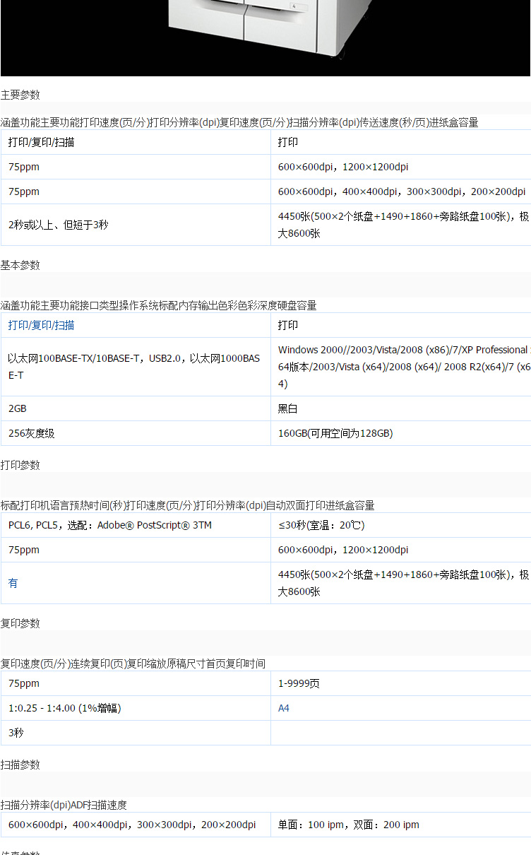Select the 基本参数 section heading
Viewport: 531px width, 855px height.
(x=20, y=265)
